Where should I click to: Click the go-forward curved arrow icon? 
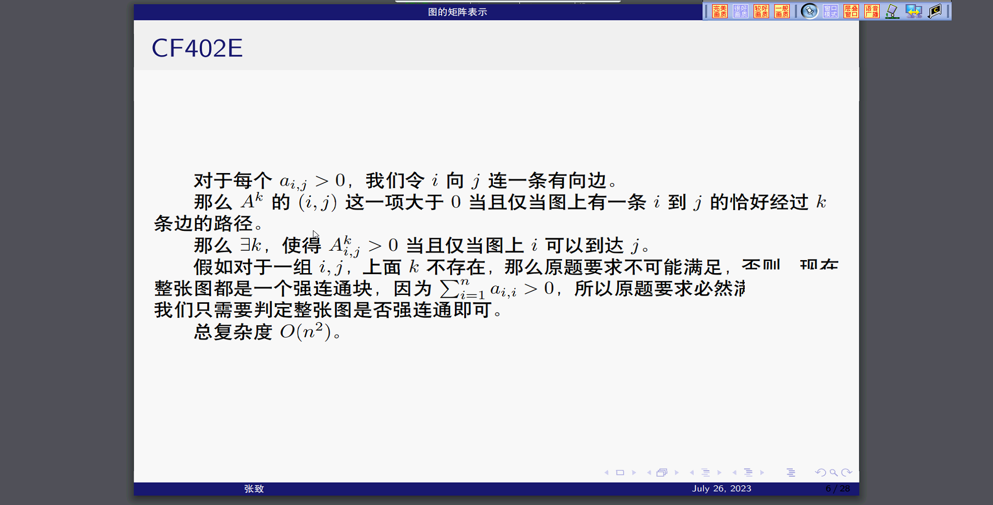click(847, 473)
